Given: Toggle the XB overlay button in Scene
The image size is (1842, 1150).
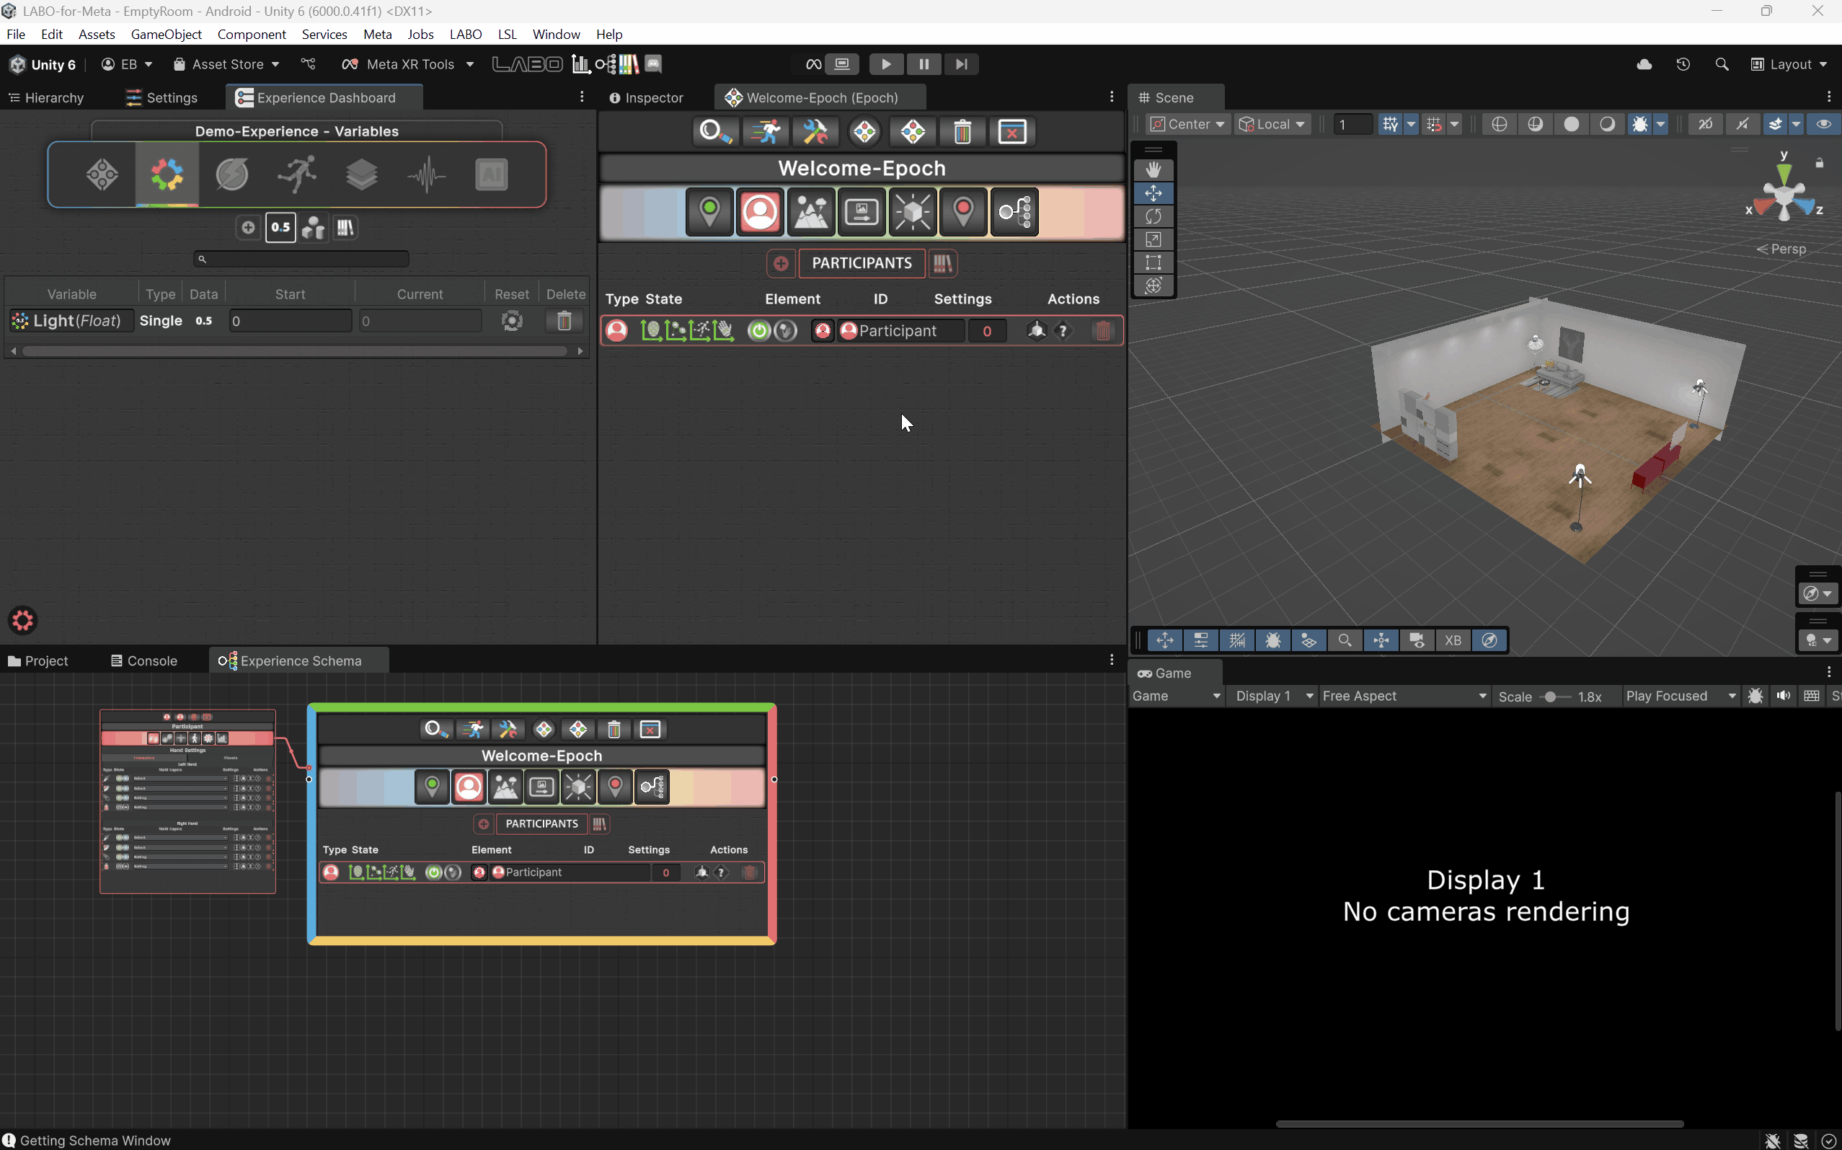Looking at the screenshot, I should point(1453,641).
